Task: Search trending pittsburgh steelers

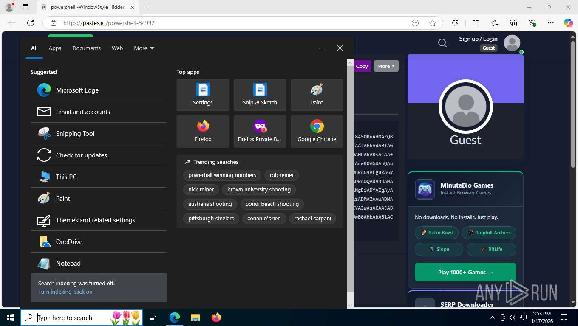Action: click(211, 218)
